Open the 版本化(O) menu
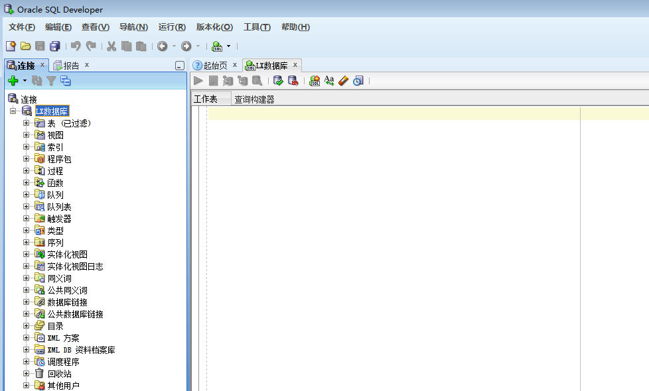Screen dimensions: 649x391 214,27
